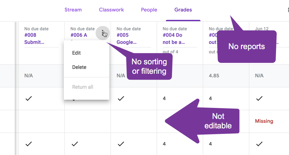This screenshot has height=155, width=289.
Task: Click 'No due date' above #005 Google…
Action: point(129,29)
